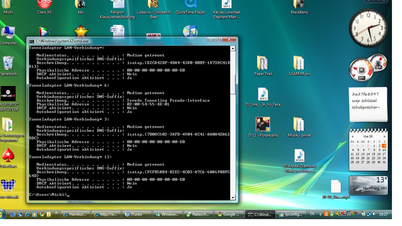Click cmd window scrollbar up arrow

233,48
